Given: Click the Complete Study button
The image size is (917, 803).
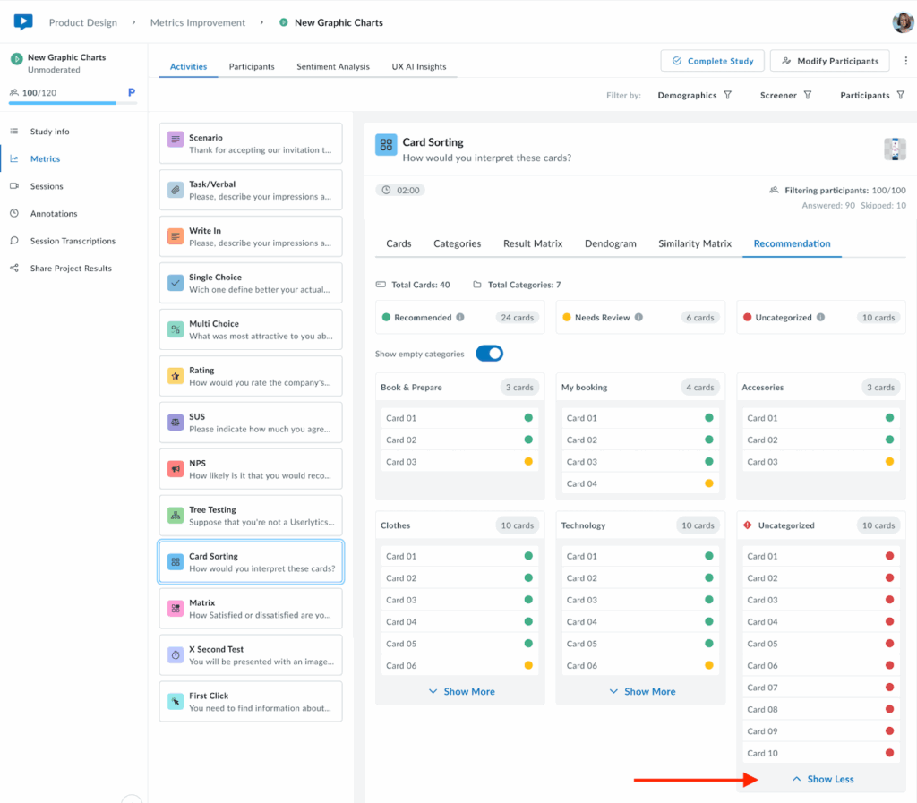Looking at the screenshot, I should (712, 61).
